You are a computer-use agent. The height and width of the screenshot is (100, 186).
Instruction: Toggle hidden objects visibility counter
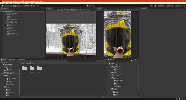click(x=72, y=10)
